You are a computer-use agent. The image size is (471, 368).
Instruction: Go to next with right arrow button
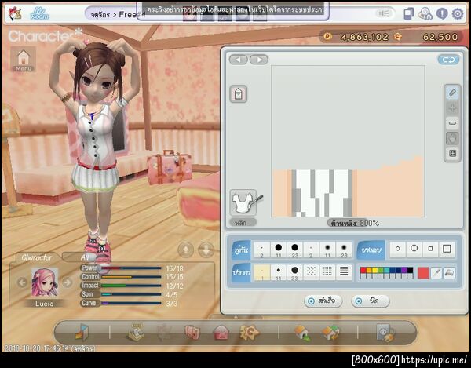point(259,60)
